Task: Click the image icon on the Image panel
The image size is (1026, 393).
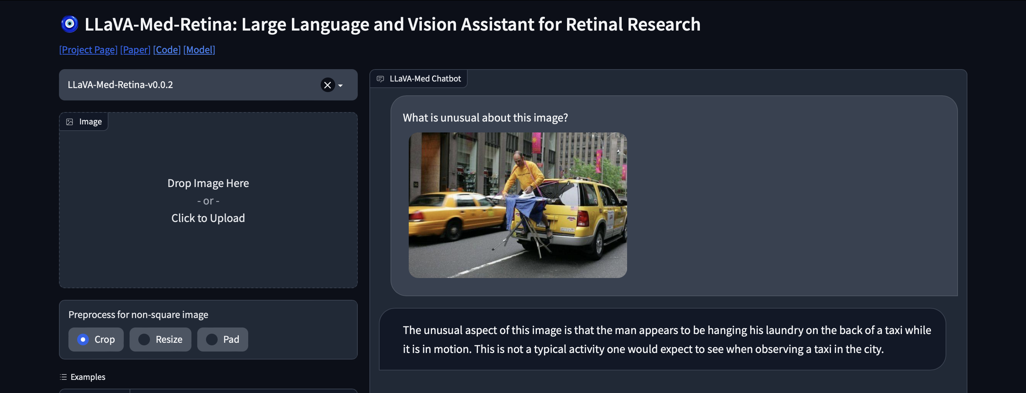Action: tap(70, 122)
